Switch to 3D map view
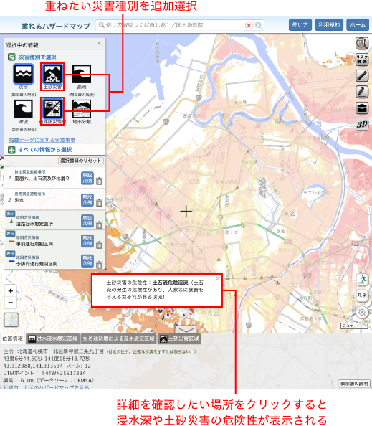Viewport: 372px width, 426px height. pyautogui.click(x=362, y=124)
